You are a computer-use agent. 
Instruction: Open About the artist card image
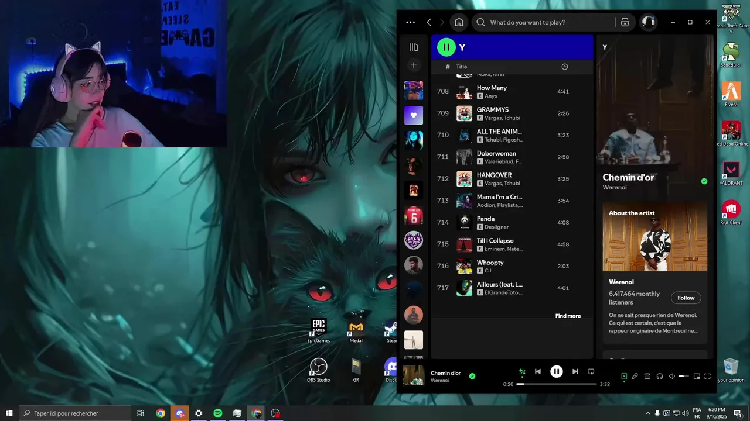tap(655, 237)
